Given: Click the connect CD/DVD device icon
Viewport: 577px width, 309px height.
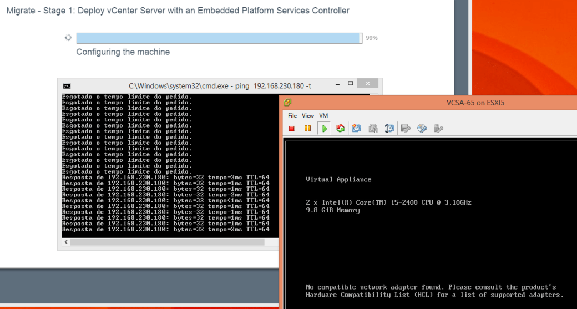Looking at the screenshot, I should pyautogui.click(x=422, y=129).
